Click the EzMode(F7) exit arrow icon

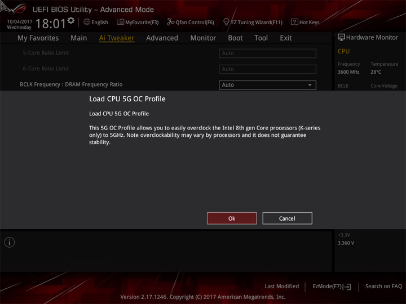click(x=347, y=287)
